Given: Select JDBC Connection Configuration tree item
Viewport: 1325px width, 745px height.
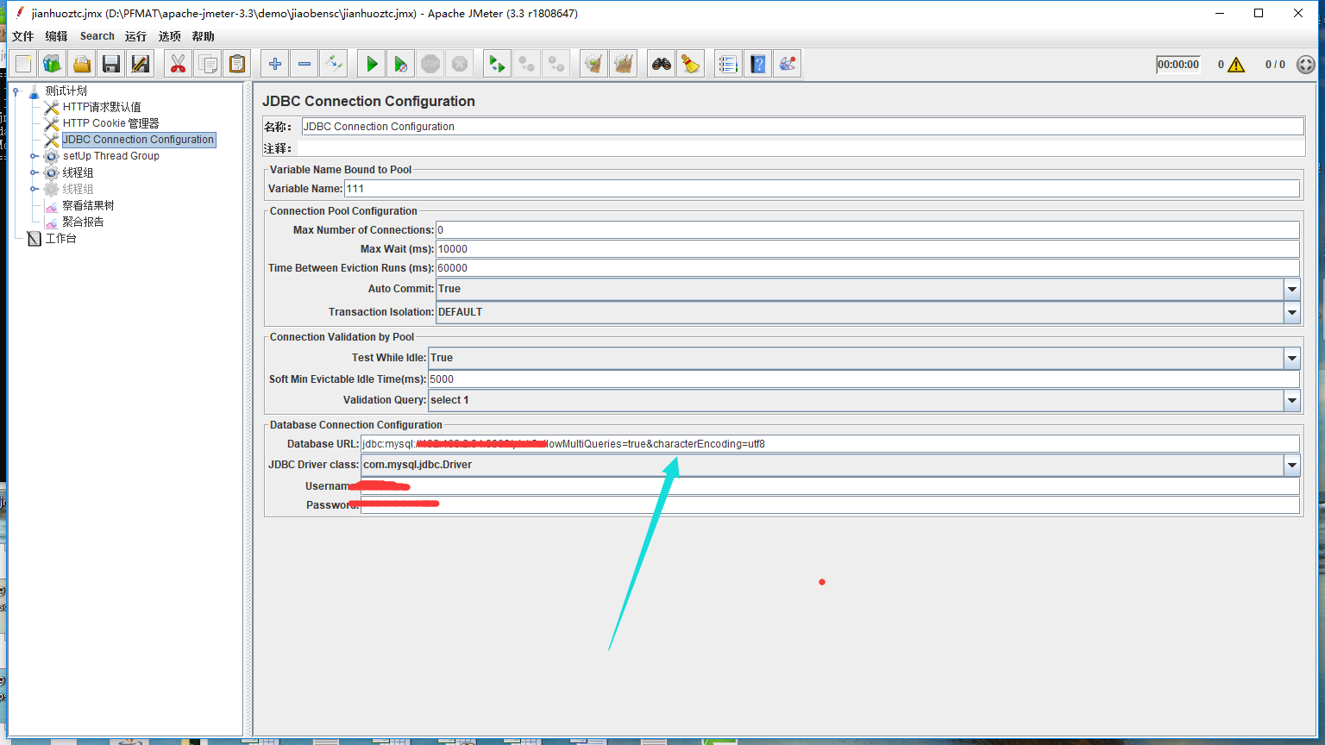Looking at the screenshot, I should point(138,140).
